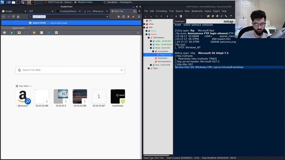Screen dimensions: 285x160
Task: Click the Firefox forward arrow
Action: point(8,16)
